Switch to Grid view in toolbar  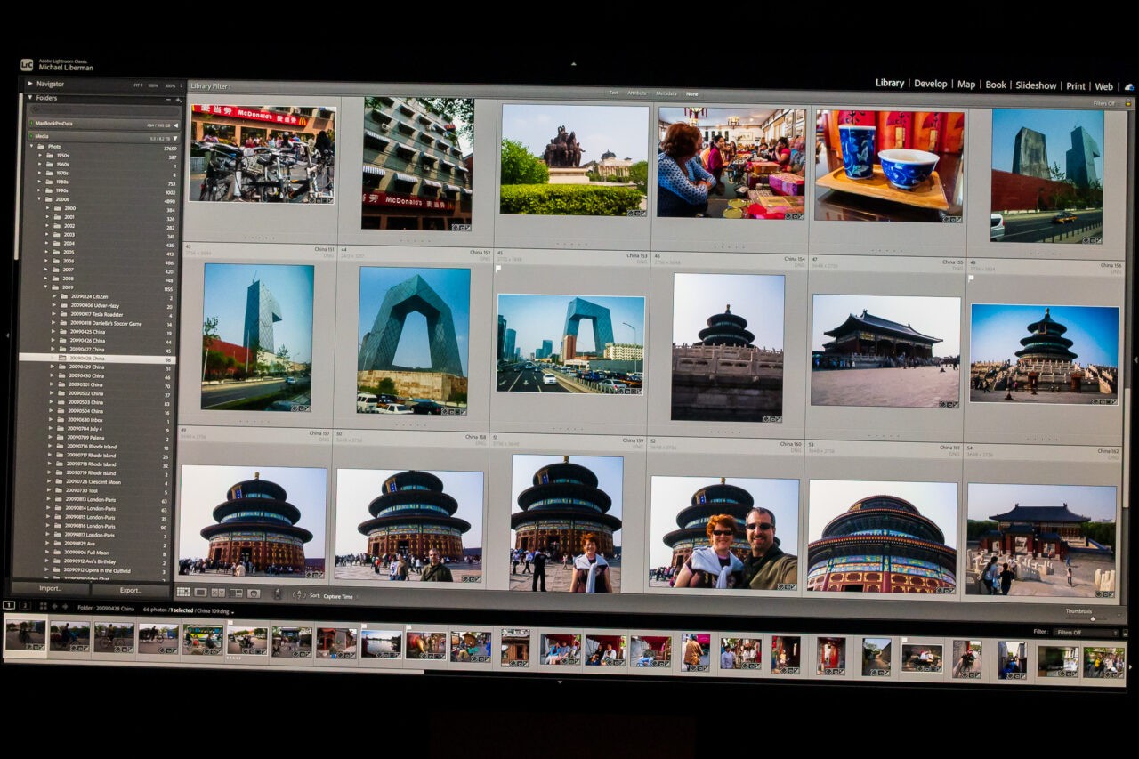click(x=183, y=592)
